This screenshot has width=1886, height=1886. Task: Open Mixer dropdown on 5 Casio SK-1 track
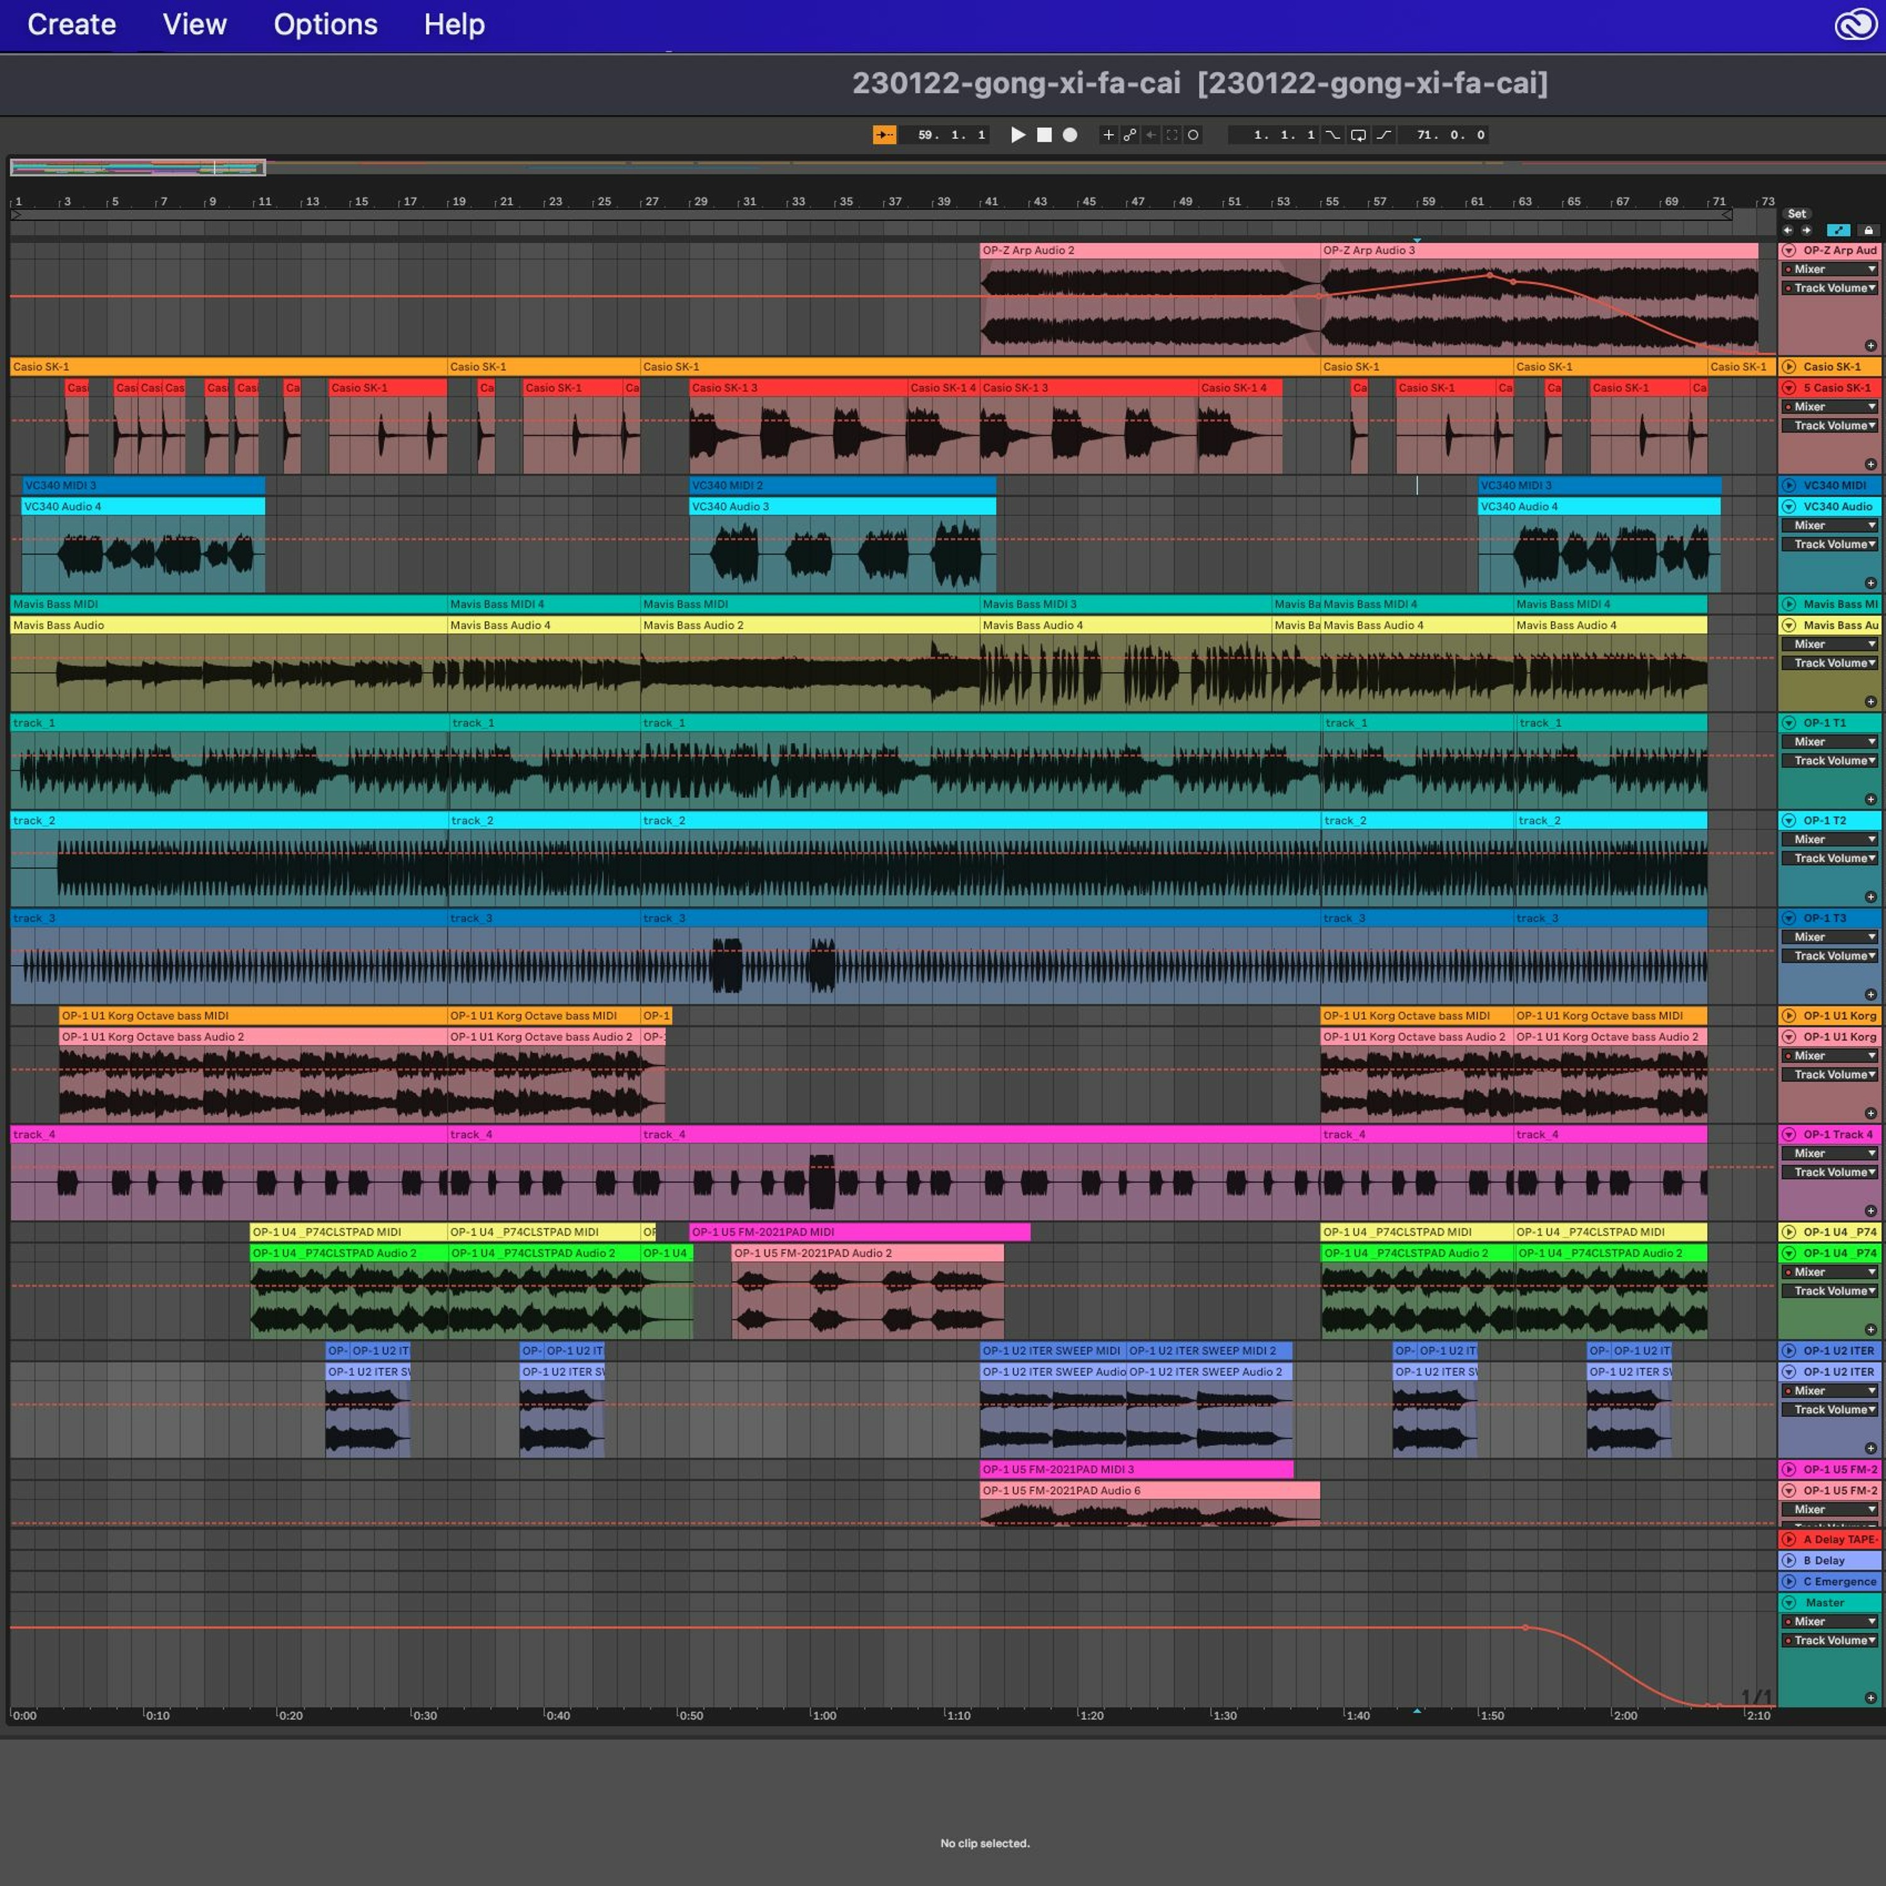1830,407
